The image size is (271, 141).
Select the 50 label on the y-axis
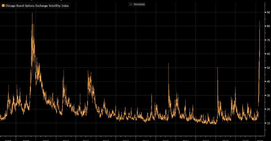point(268,68)
